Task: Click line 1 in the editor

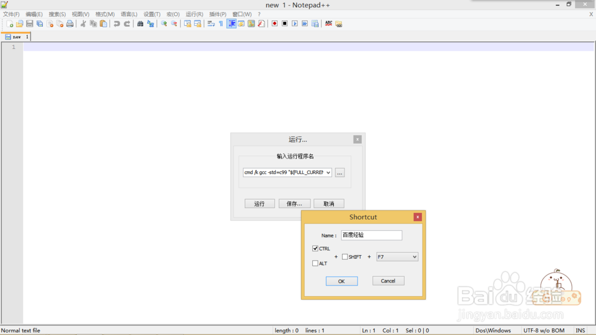Action: pos(309,47)
